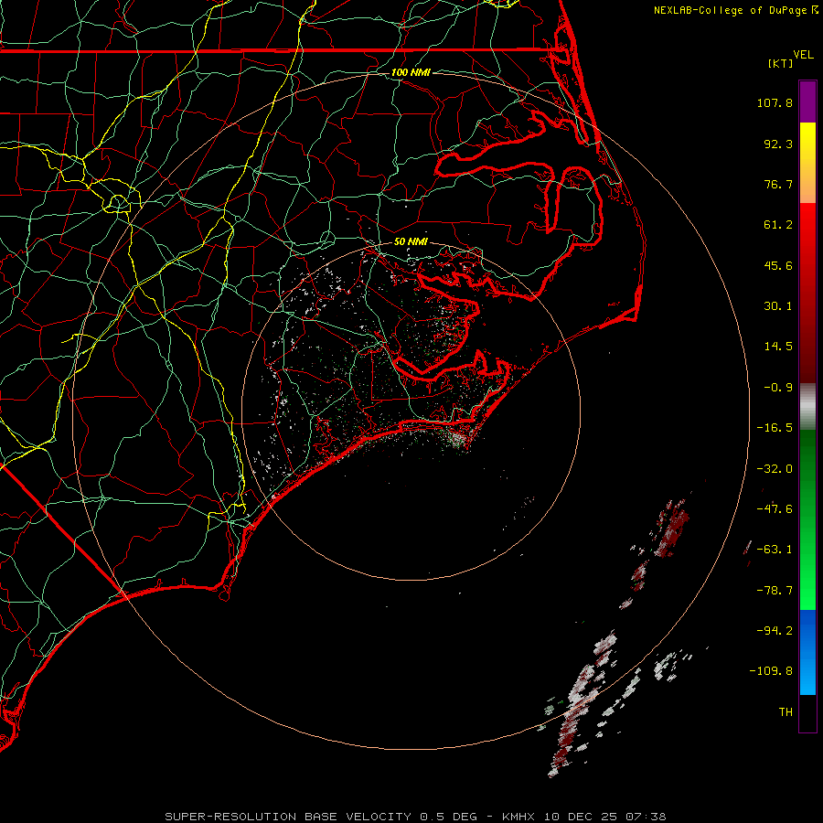Click the -94.2 legend value
Viewport: 823px width, 823px height.
[x=775, y=631]
